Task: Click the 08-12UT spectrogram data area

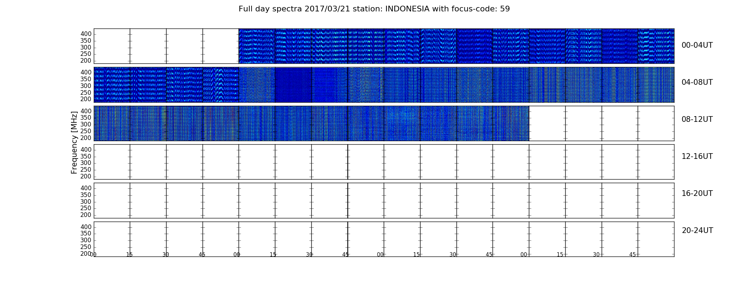Action: pyautogui.click(x=311, y=123)
